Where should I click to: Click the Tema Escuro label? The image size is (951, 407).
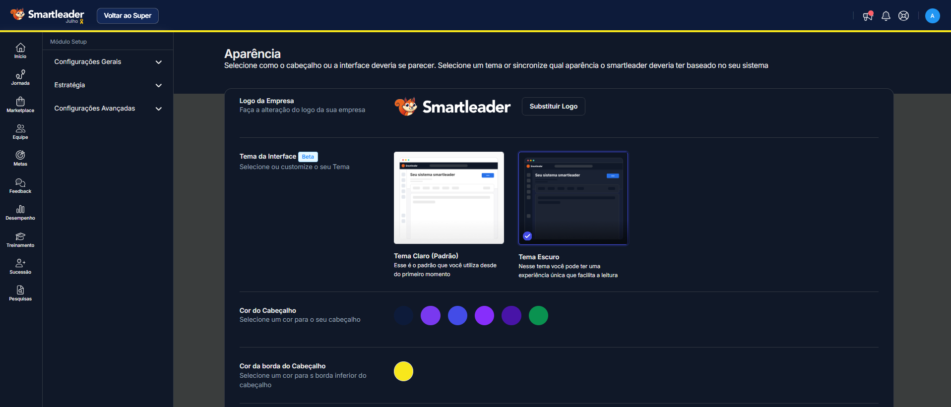pyautogui.click(x=539, y=257)
